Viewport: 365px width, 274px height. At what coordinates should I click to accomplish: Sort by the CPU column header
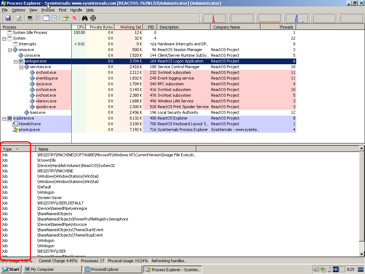click(x=79, y=27)
